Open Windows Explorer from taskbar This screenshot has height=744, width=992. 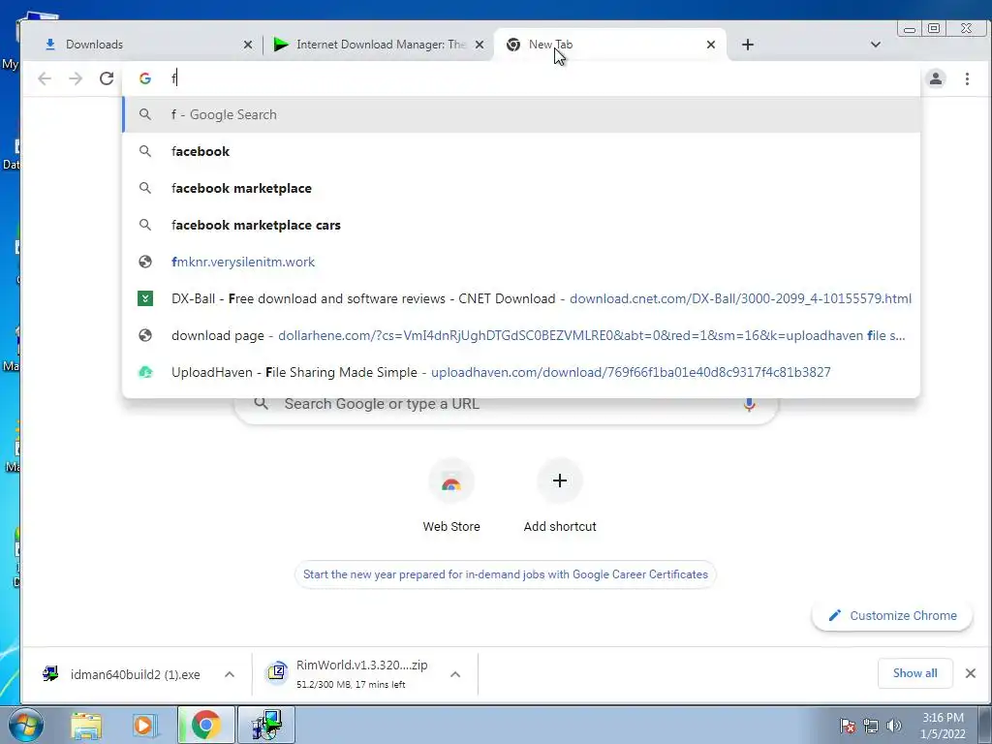[x=86, y=725]
